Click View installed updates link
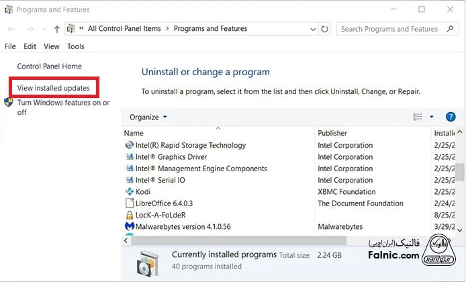Image resolution: width=466 pixels, height=282 pixels. [54, 88]
